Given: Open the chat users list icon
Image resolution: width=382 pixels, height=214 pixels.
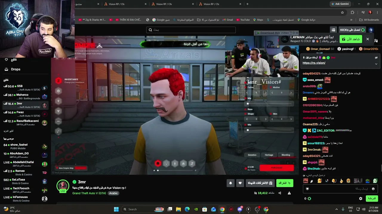Looking at the screenshot, I should coord(376,40).
